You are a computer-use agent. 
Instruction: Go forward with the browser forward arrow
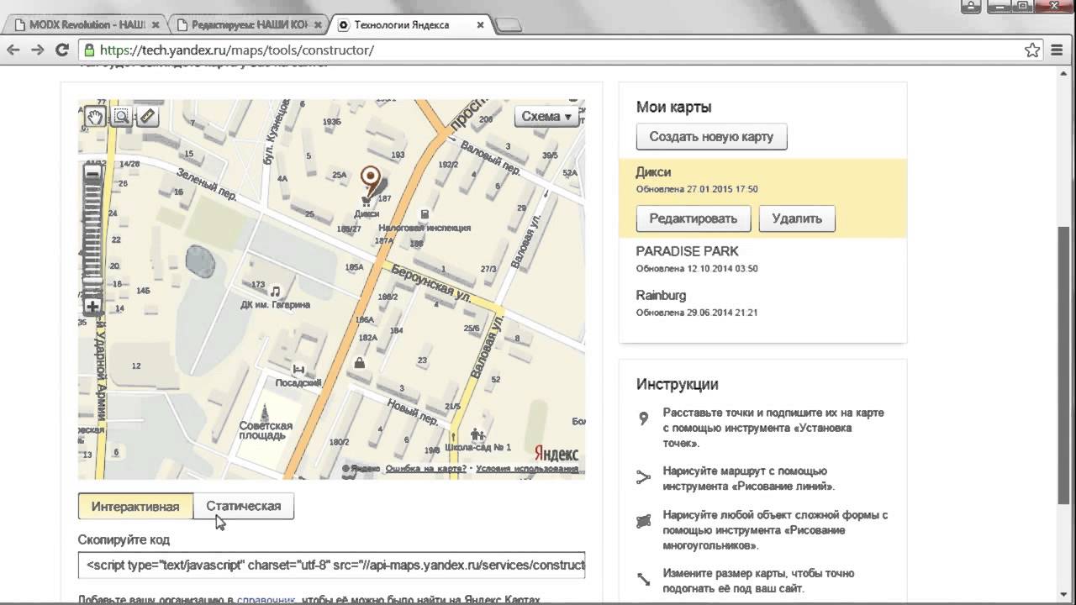(x=38, y=50)
